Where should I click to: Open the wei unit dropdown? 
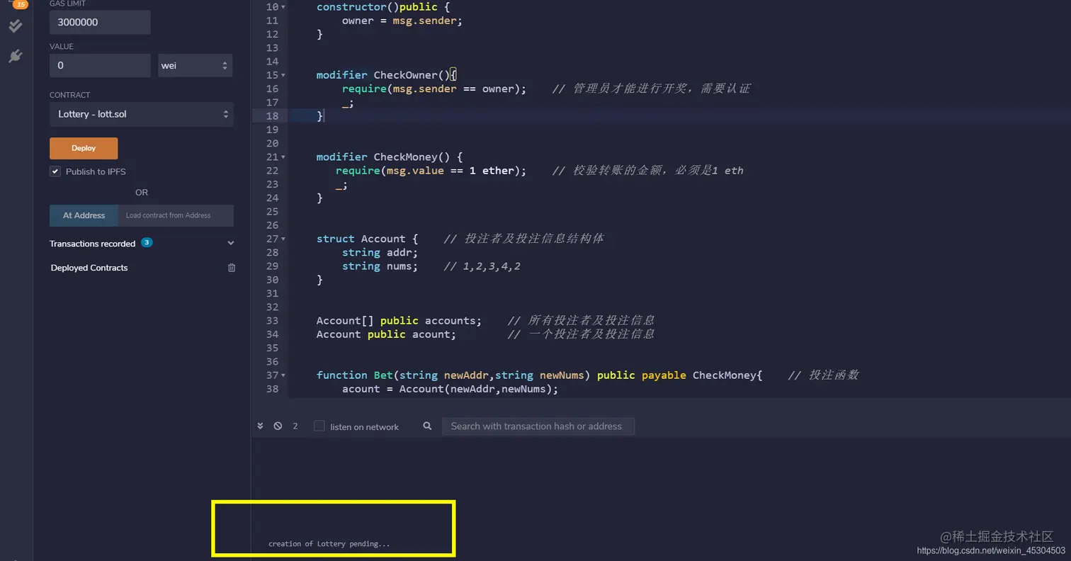pyautogui.click(x=195, y=65)
